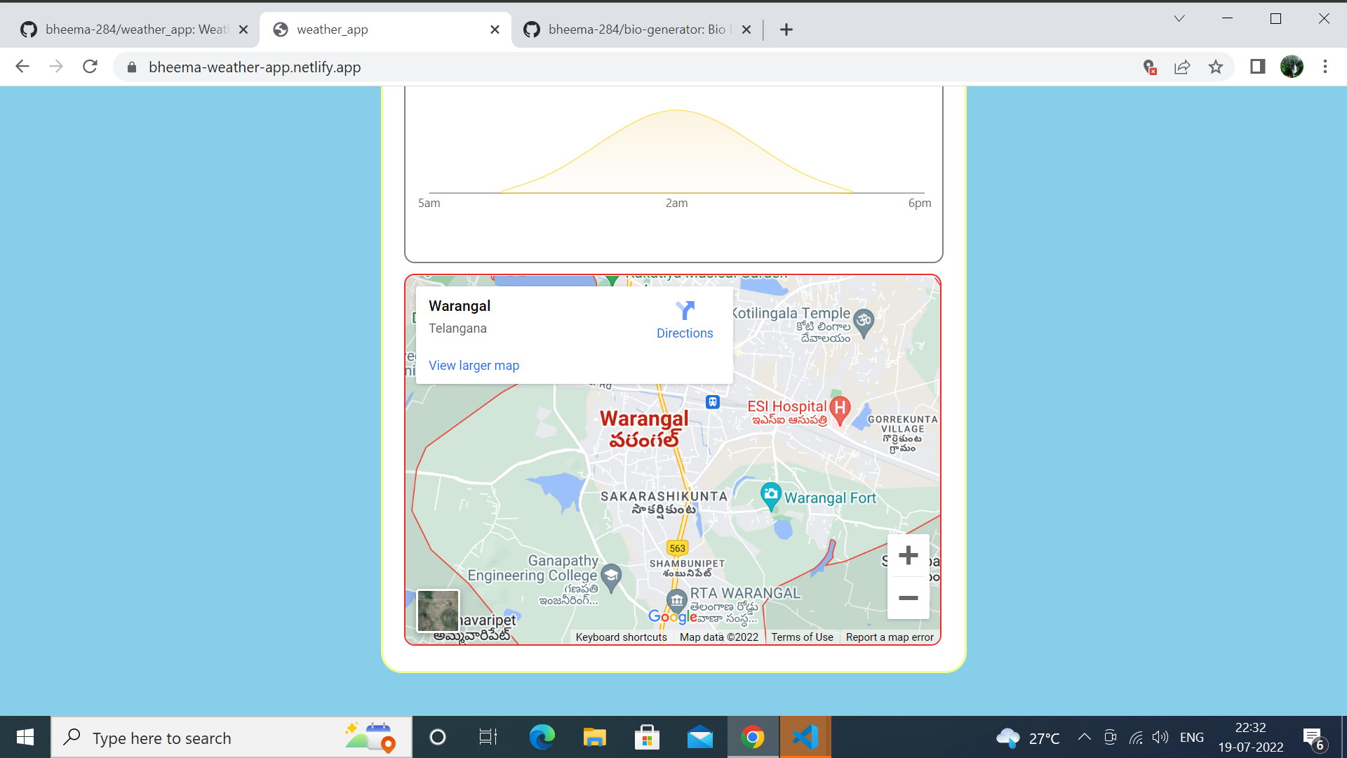Image resolution: width=1347 pixels, height=758 pixels.
Task: Switch to Visual Studio Code
Action: click(x=805, y=737)
